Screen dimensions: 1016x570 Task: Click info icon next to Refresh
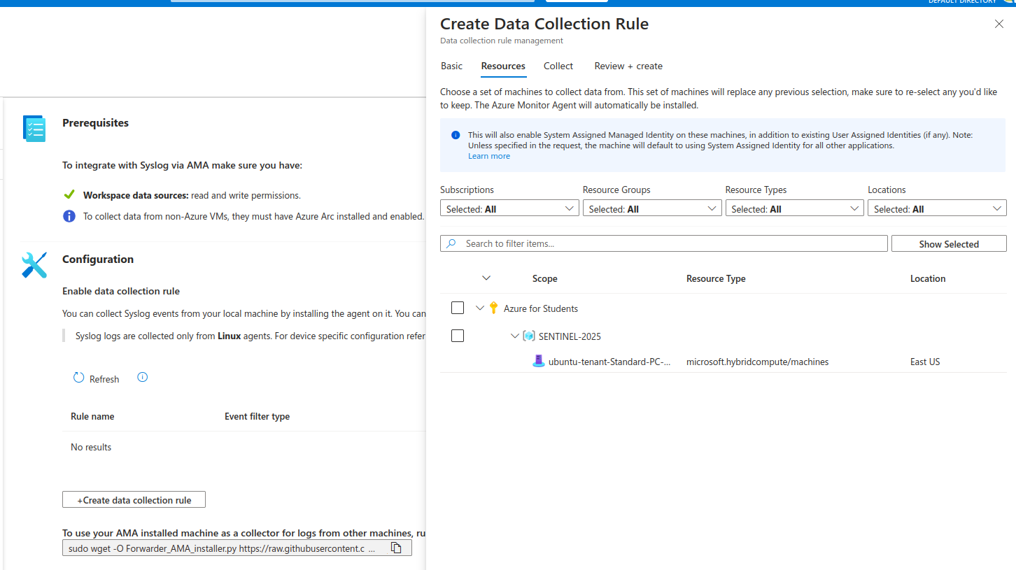(143, 378)
